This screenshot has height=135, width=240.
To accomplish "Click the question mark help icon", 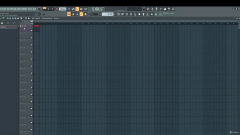I will (160, 9).
